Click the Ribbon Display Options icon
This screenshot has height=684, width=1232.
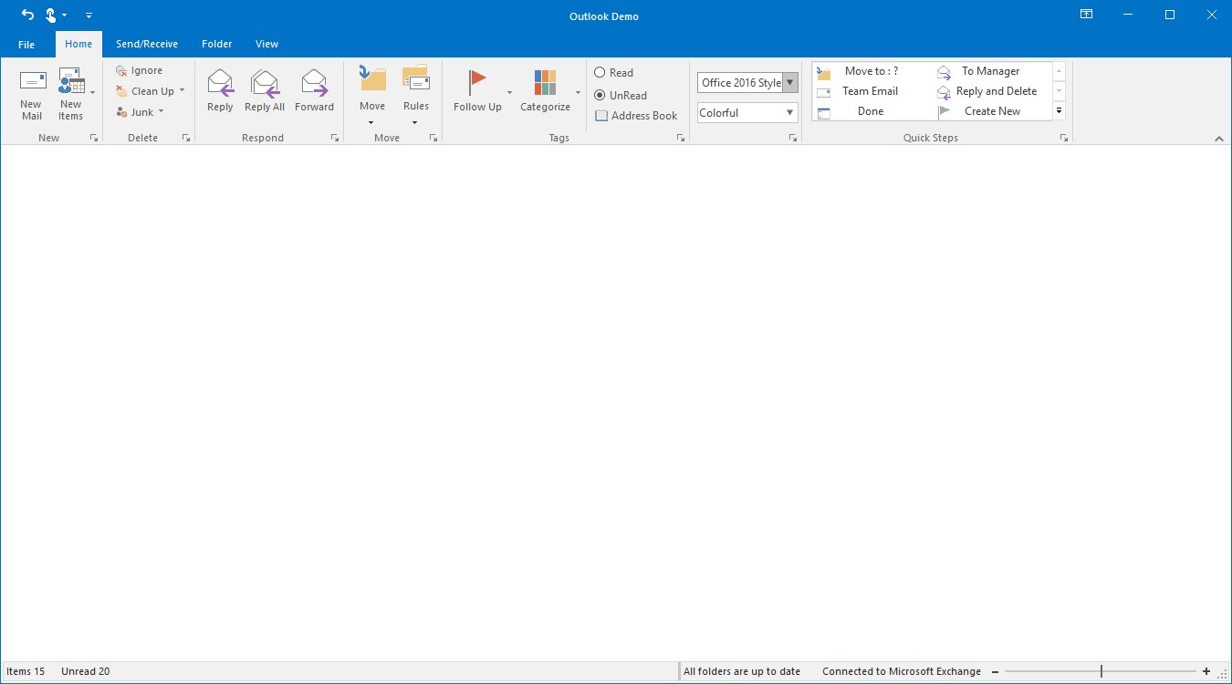click(1086, 15)
